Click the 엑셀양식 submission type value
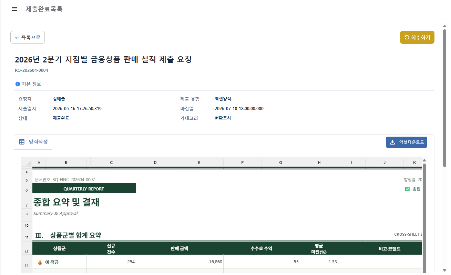 point(223,99)
